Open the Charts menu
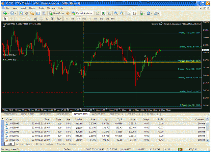 pos(32,8)
